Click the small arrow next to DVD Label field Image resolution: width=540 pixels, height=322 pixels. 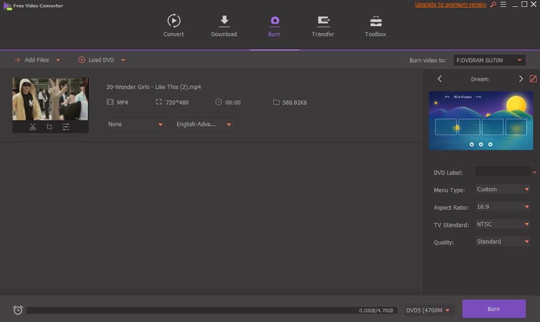pyautogui.click(x=534, y=172)
